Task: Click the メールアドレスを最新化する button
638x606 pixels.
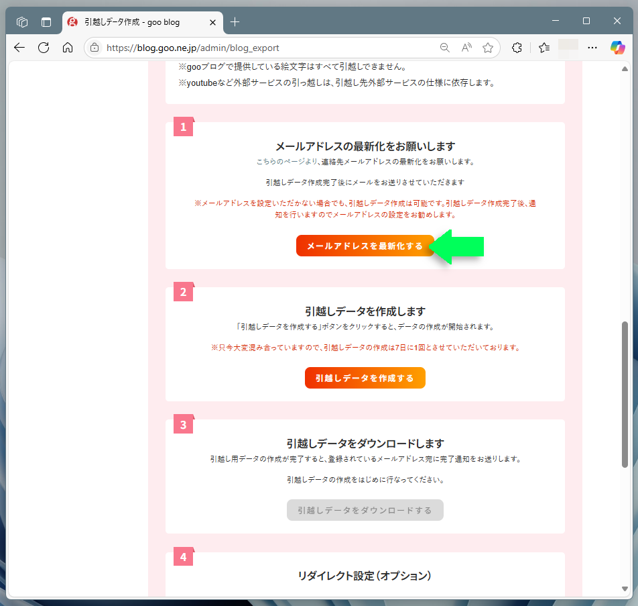Action: [x=365, y=246]
